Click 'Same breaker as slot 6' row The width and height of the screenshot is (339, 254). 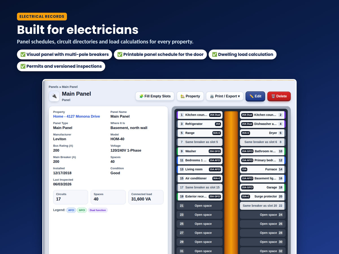263,142
